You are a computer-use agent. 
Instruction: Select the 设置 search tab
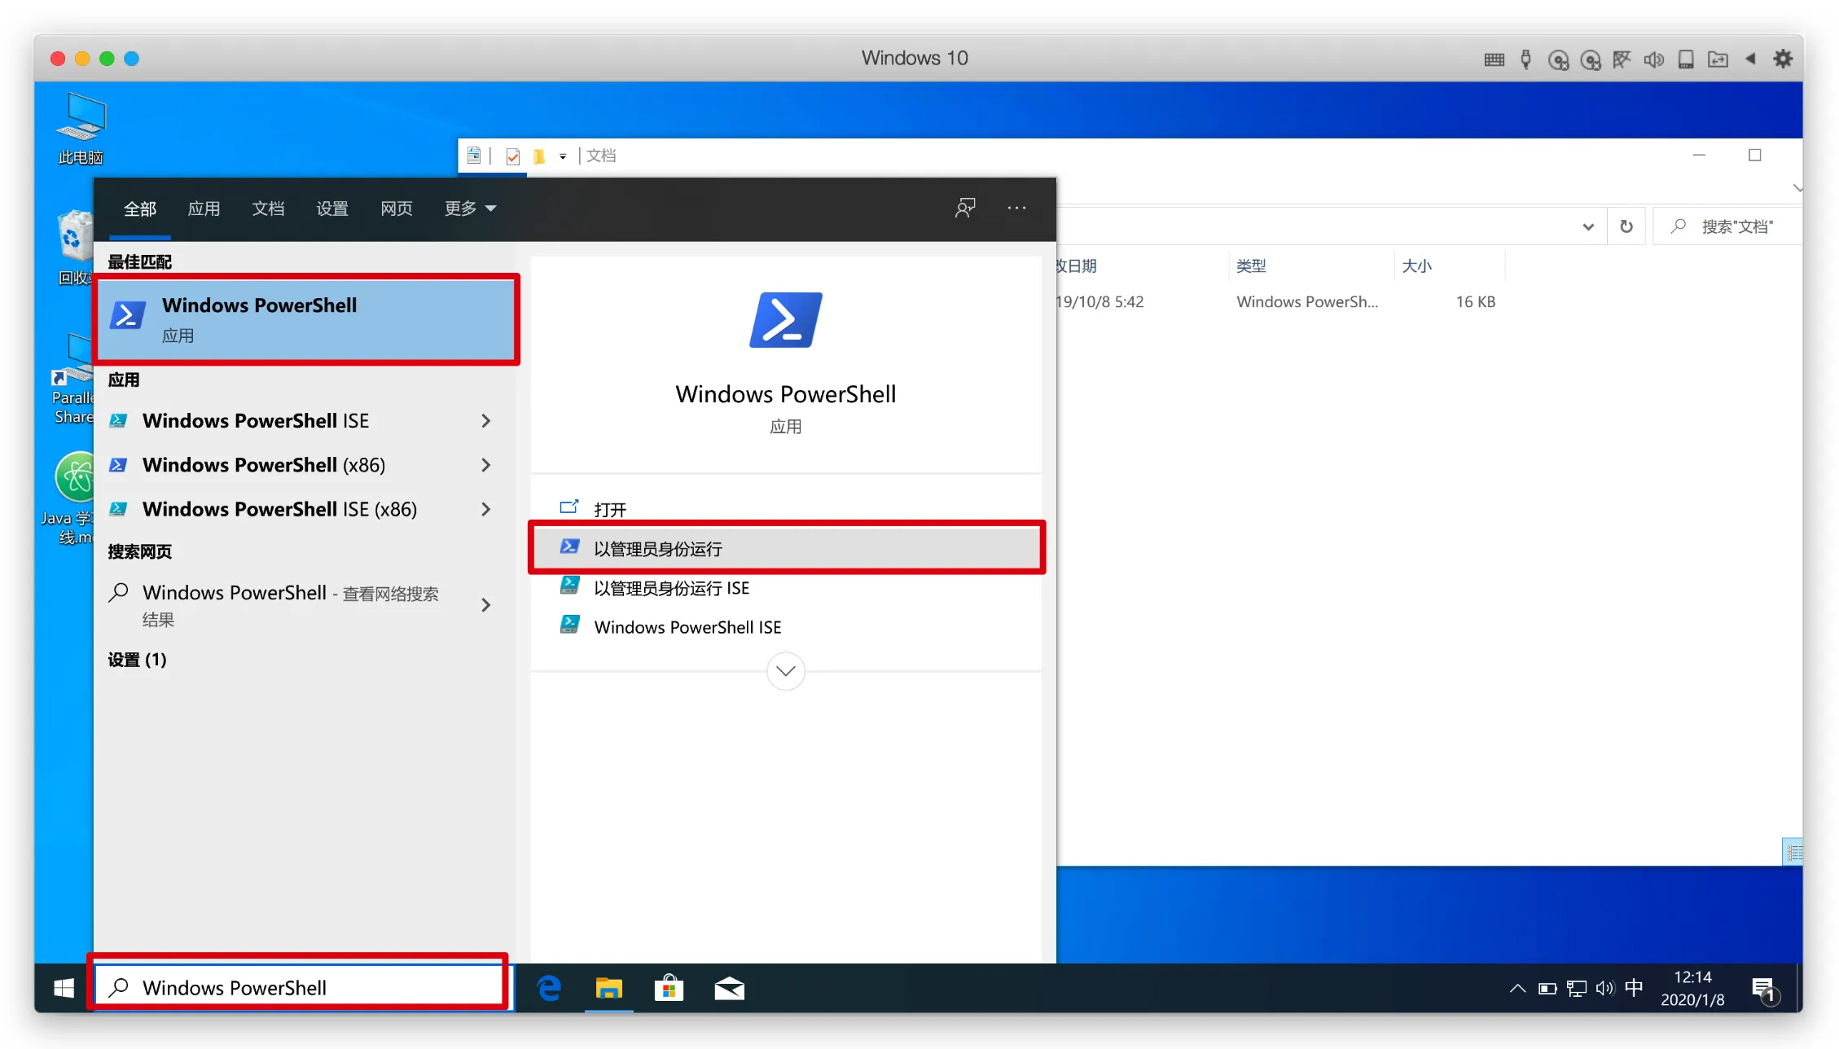tap(332, 209)
